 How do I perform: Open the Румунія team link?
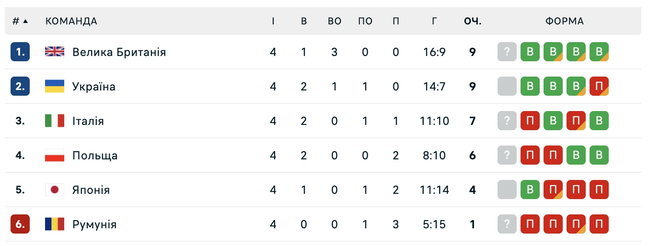point(94,224)
